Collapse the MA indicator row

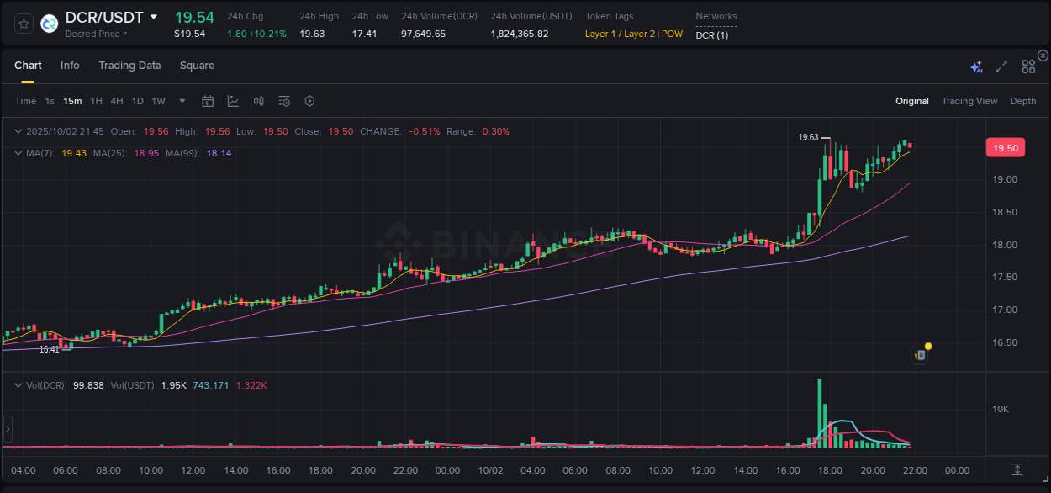pyautogui.click(x=17, y=153)
